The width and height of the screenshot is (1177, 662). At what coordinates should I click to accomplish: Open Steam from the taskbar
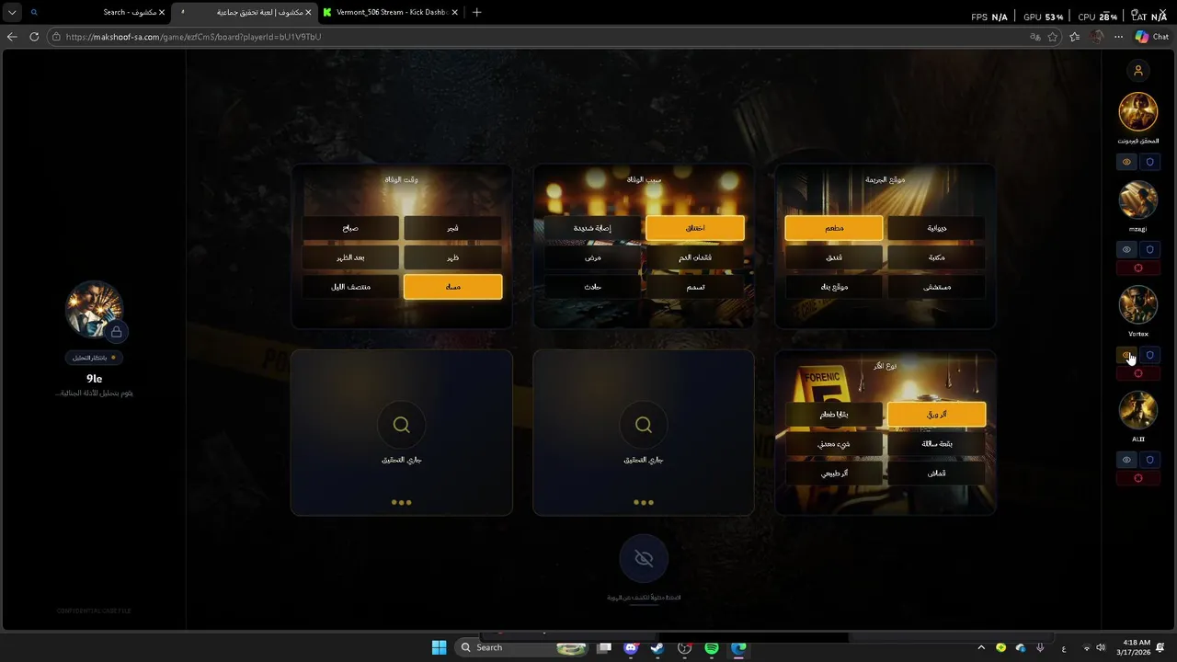point(657,647)
